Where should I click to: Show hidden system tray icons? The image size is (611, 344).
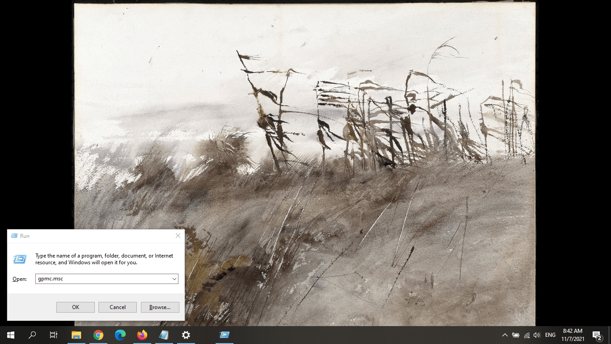point(505,335)
